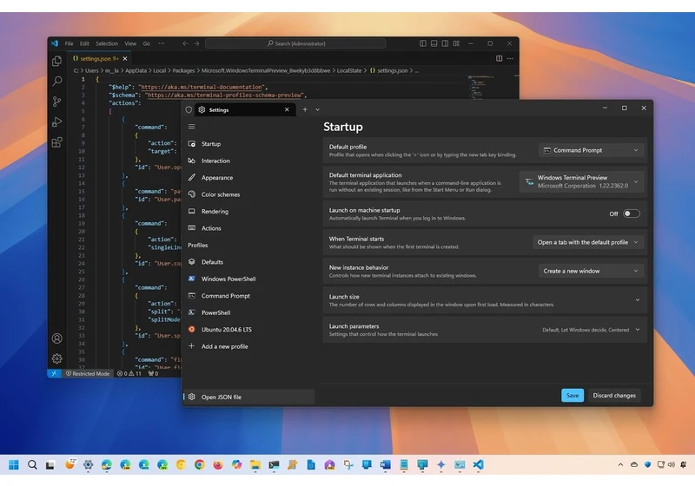Open Command Prompt profile in sidebar
The image size is (695, 486).
coord(249,296)
